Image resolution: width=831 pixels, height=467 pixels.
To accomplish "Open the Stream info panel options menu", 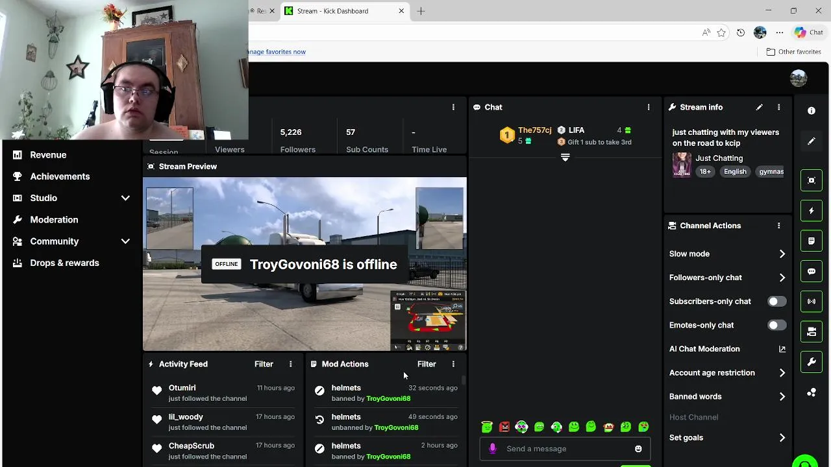I will click(778, 107).
